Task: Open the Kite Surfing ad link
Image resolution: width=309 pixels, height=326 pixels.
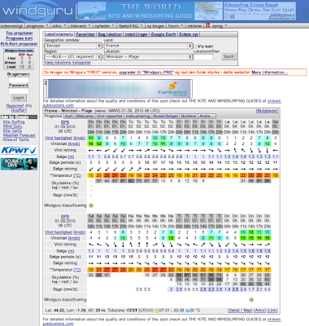Action: 14,121
